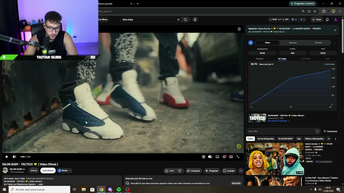Click the Ask vidIQ input field
Image resolution: width=344 pixels, height=193 pixels.
pos(281,131)
